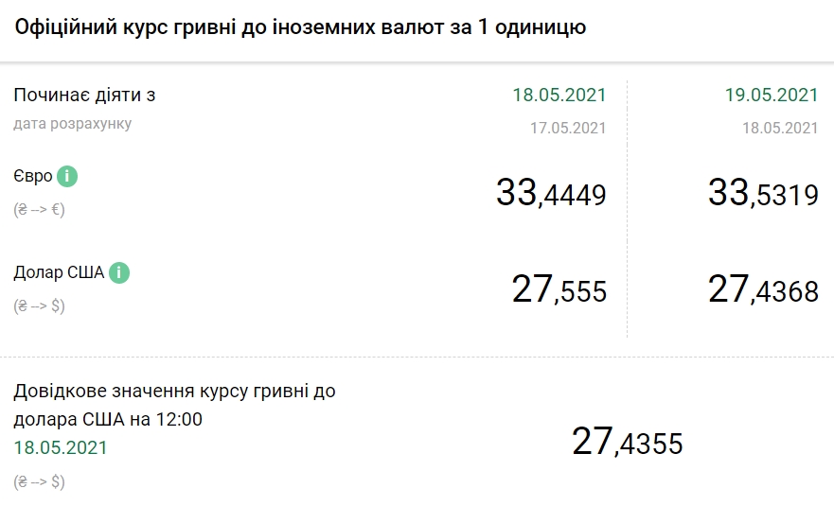834x506 pixels.
Task: Click the euro rate 33,5319
Action: pyautogui.click(x=763, y=194)
